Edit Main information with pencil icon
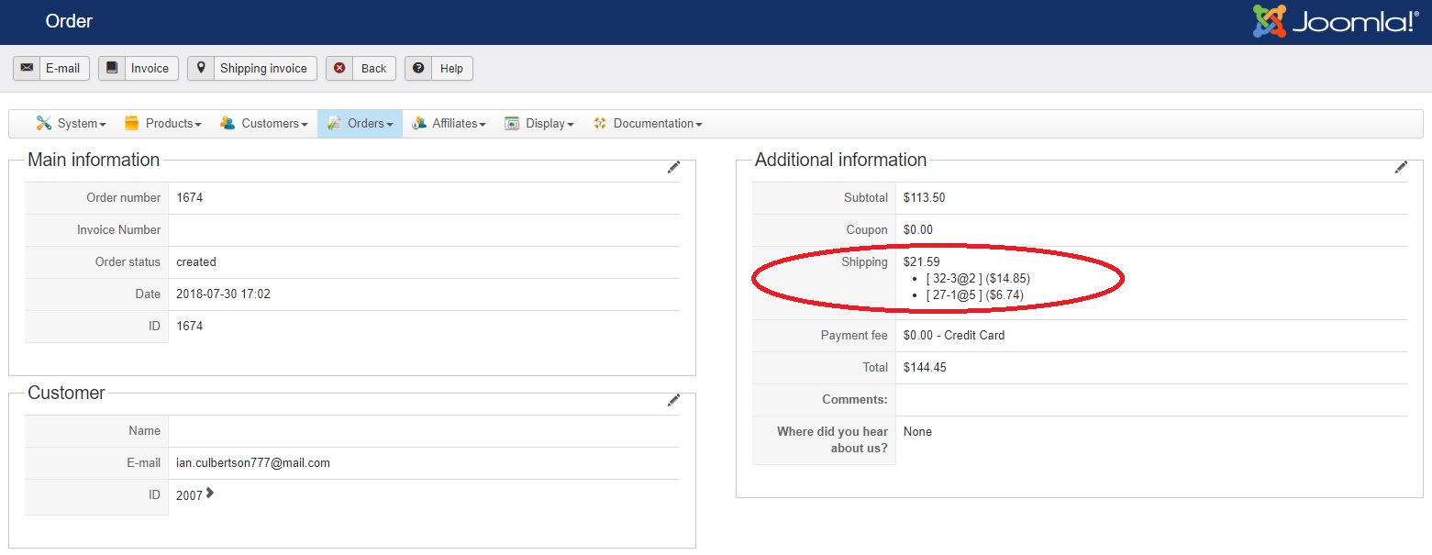Image resolution: width=1432 pixels, height=555 pixels. pos(673,167)
